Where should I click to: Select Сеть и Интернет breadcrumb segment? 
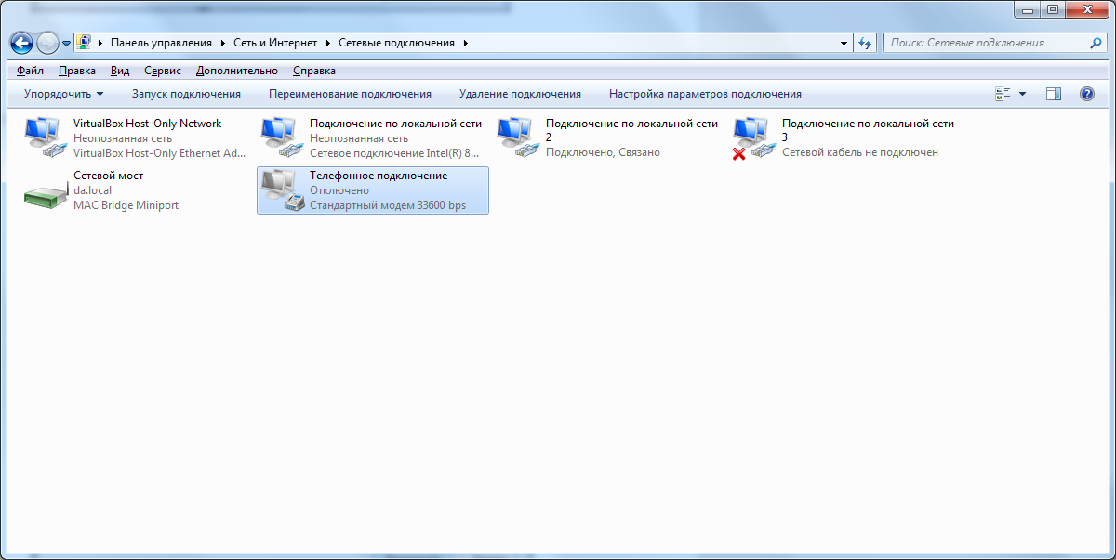[275, 43]
